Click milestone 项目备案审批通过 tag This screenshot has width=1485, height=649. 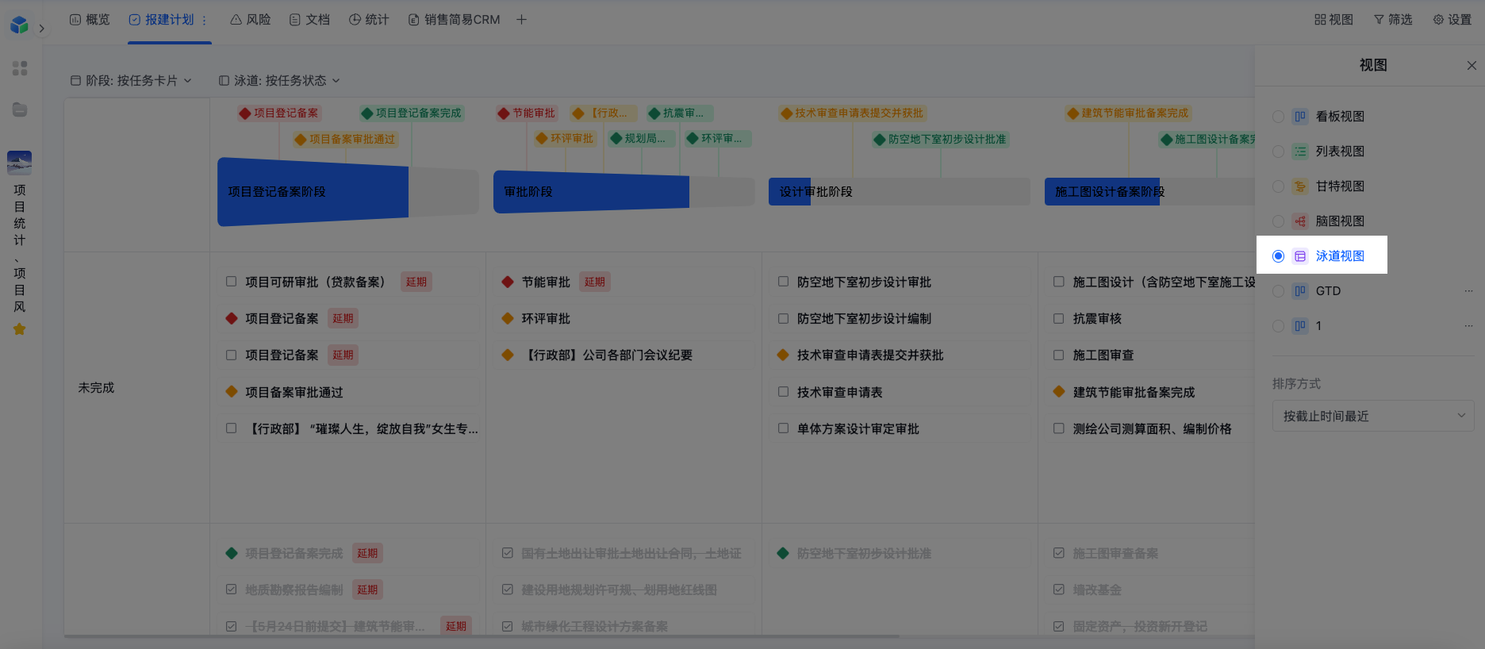click(345, 139)
